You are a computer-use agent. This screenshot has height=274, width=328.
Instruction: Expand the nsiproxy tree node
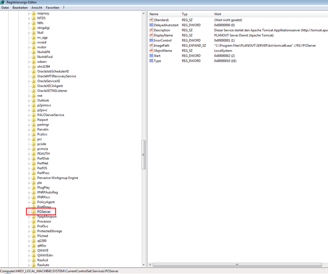(x=29, y=13)
